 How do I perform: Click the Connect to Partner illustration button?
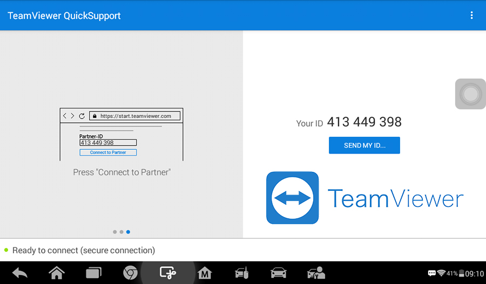108,153
